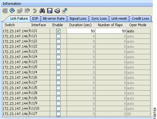Click the Enable column header

[58, 25]
